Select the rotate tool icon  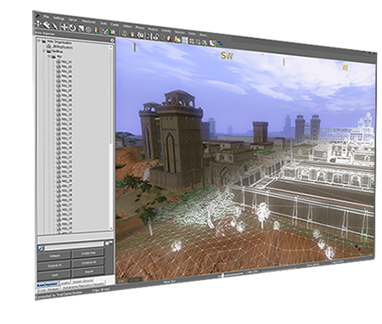coord(72,28)
